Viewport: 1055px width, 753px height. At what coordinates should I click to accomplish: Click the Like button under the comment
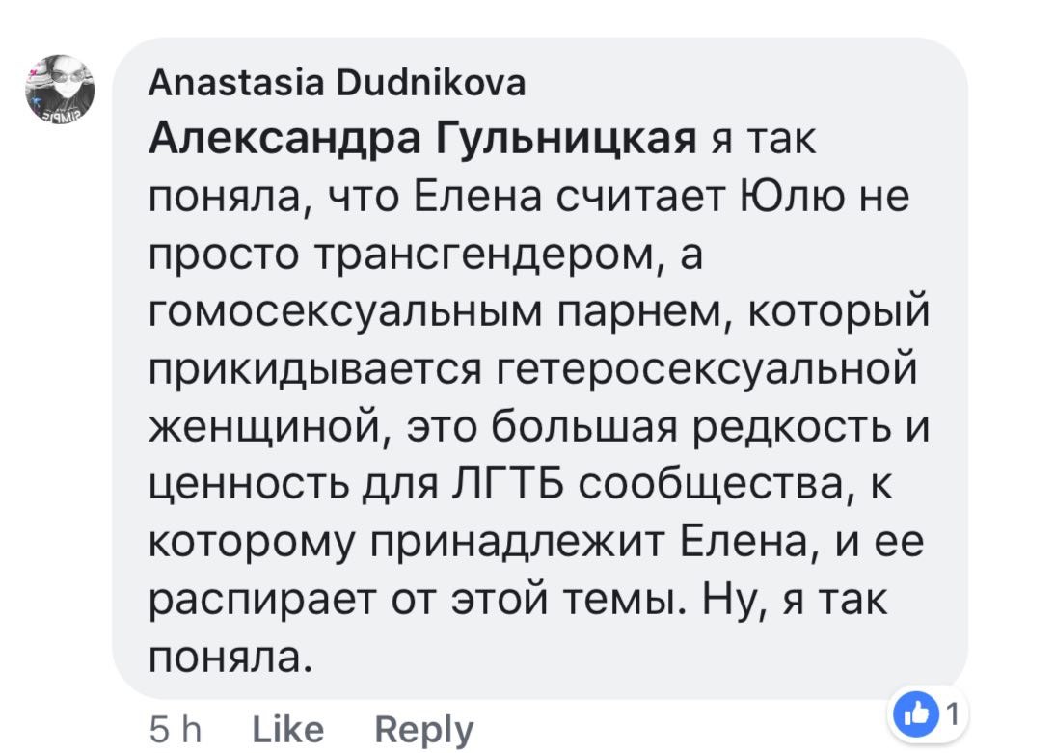[x=287, y=728]
